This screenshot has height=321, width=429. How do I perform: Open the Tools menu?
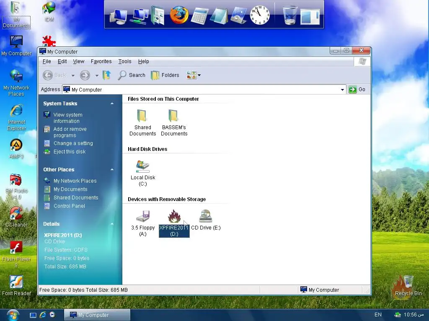[x=125, y=61]
